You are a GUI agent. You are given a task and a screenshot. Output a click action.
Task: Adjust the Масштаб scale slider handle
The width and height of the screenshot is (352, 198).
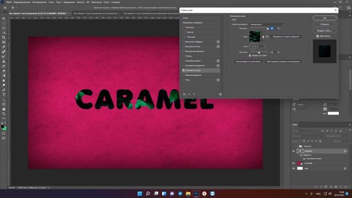point(259,53)
